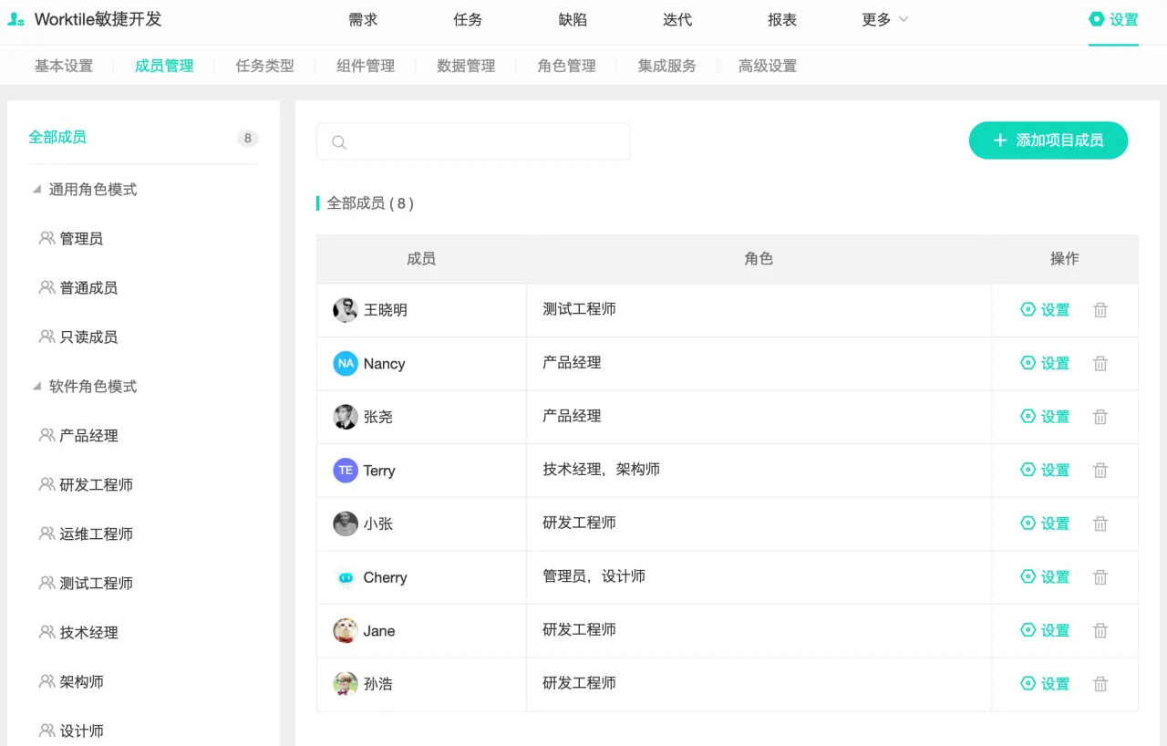Click the 成员 column header

(x=421, y=259)
